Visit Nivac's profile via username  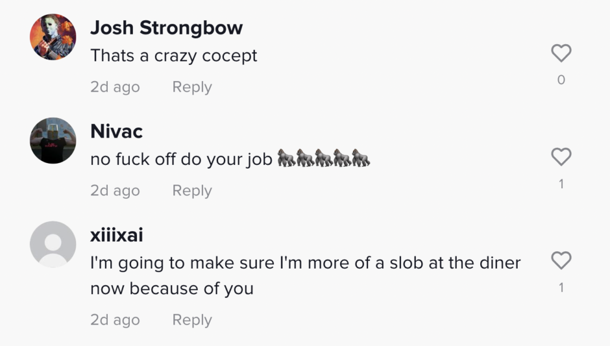point(117,131)
